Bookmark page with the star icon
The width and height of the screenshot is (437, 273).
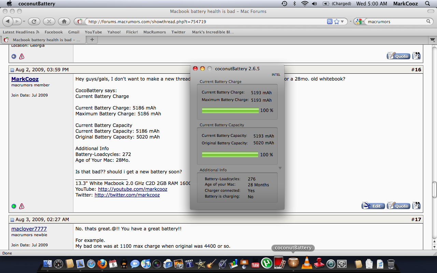337,21
